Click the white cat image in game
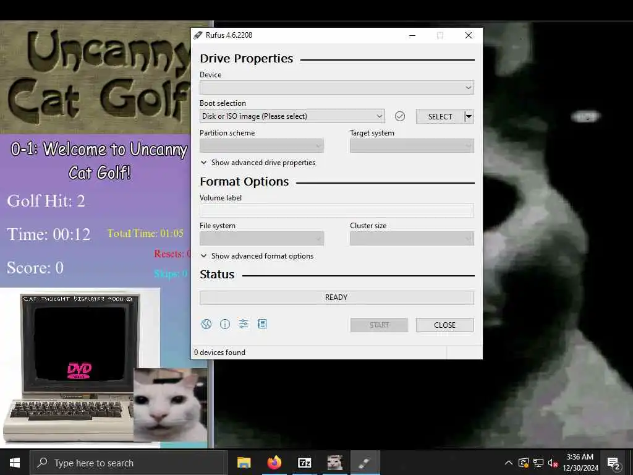This screenshot has height=475, width=633. [171, 405]
